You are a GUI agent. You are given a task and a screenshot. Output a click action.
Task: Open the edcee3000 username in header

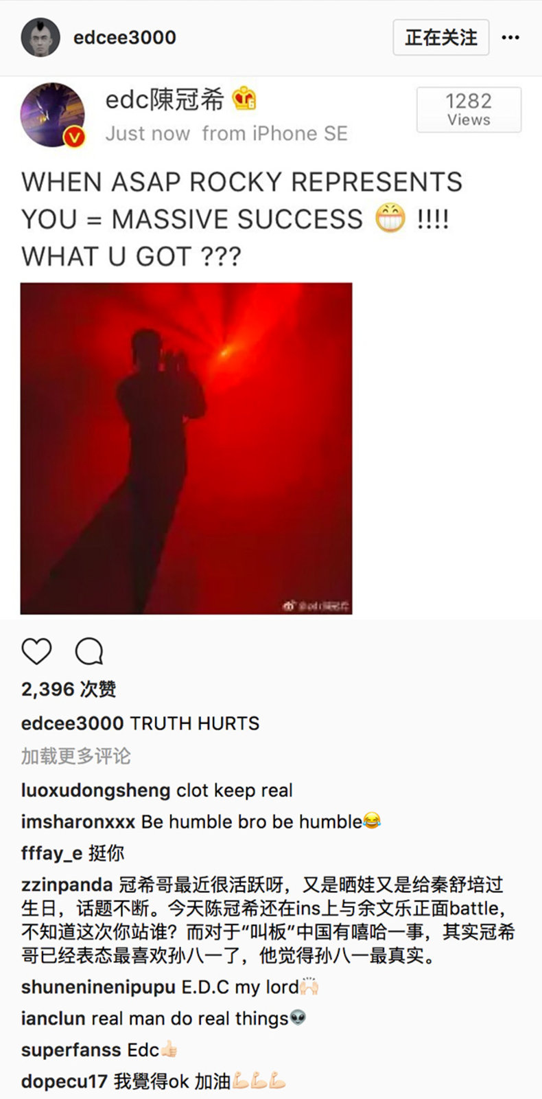point(125,38)
